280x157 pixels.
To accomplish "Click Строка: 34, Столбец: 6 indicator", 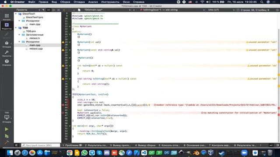I will [255, 10].
